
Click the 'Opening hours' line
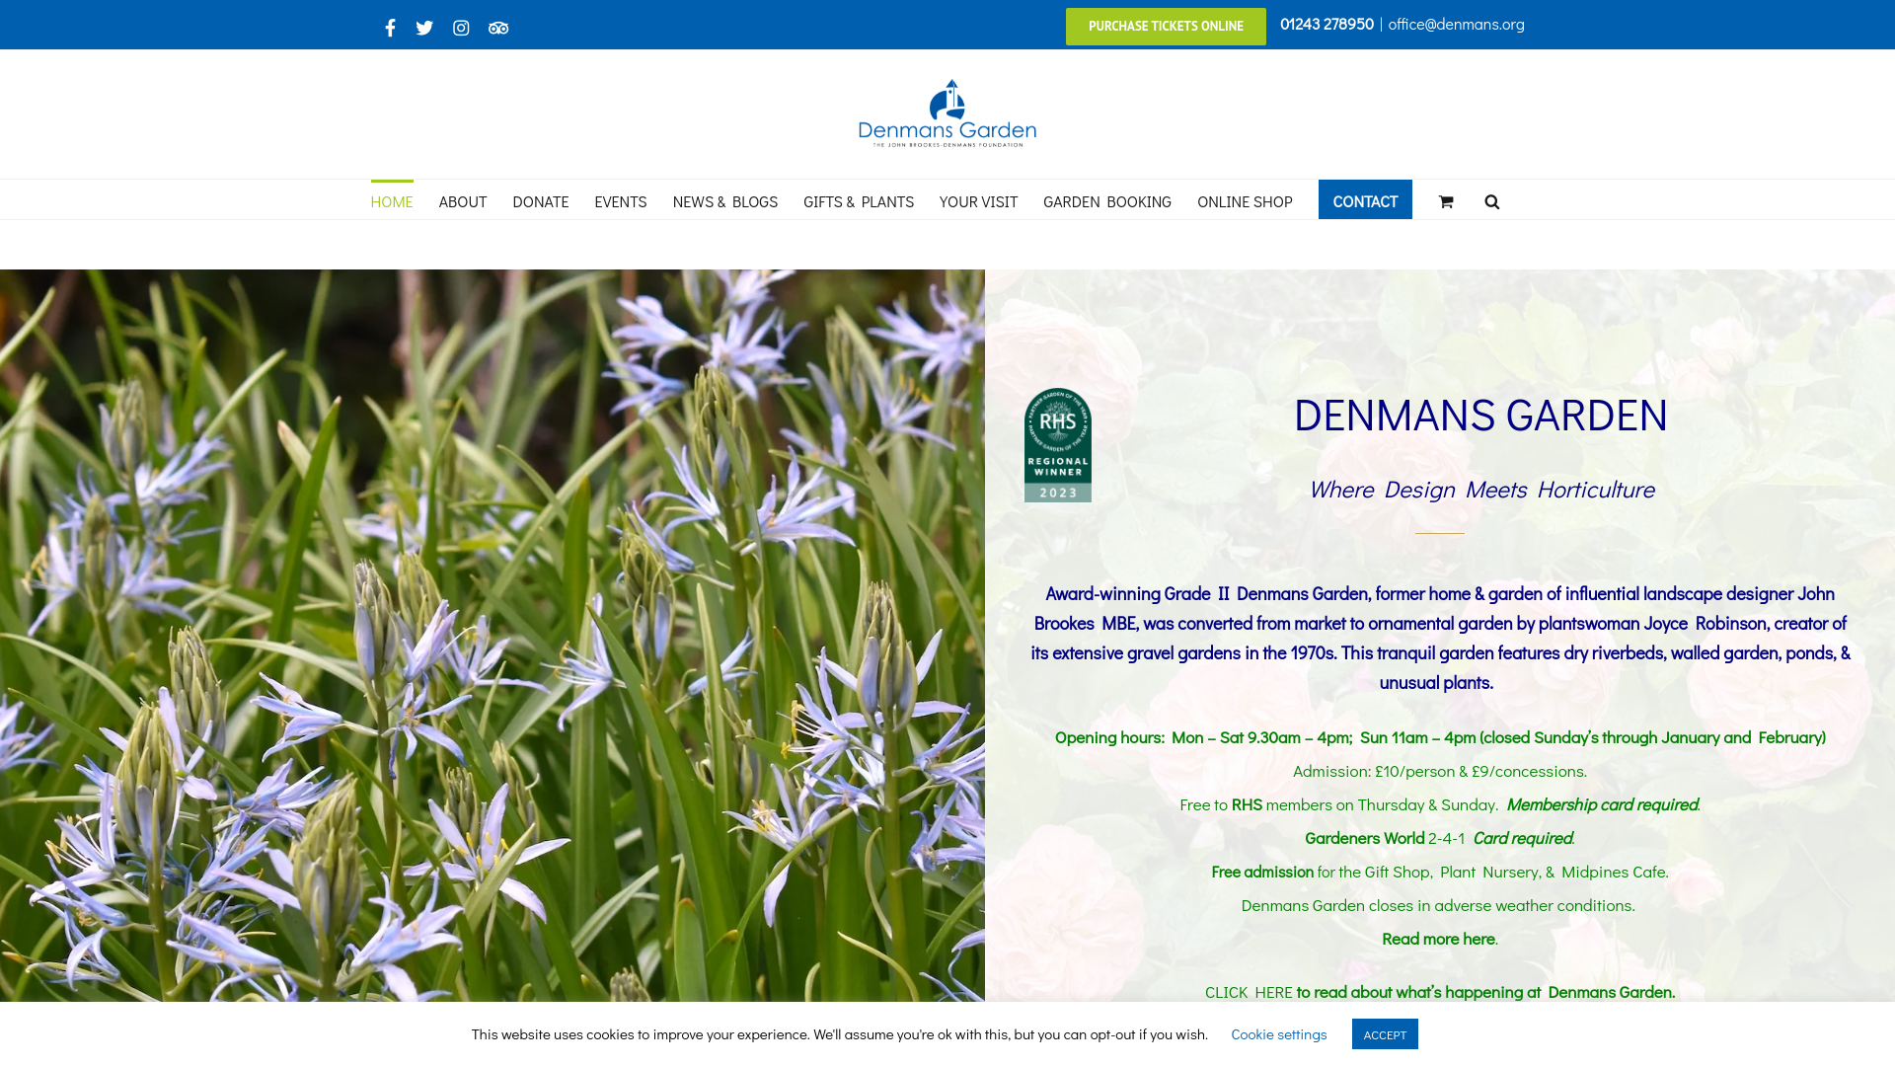click(x=1440, y=737)
